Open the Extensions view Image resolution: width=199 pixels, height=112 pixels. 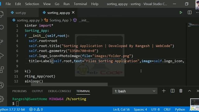click(2, 70)
